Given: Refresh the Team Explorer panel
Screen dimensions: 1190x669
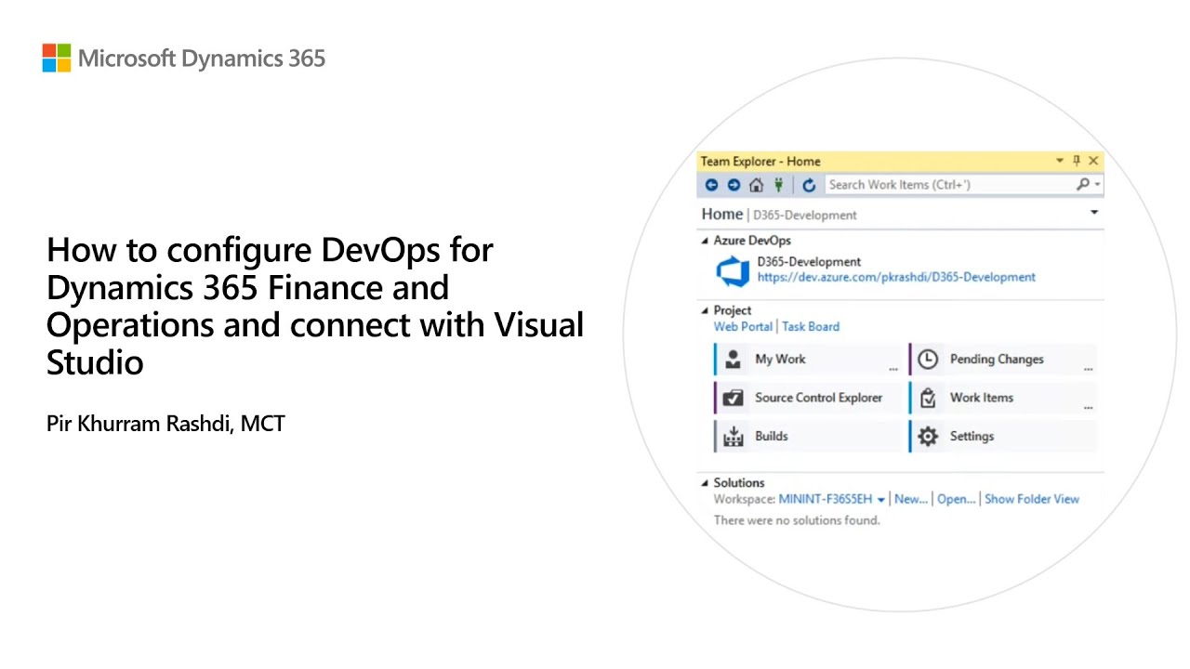Looking at the screenshot, I should coord(809,185).
